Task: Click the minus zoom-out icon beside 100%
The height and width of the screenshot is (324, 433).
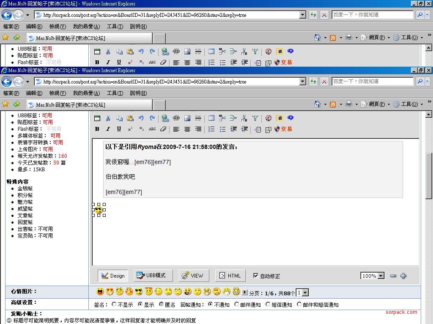Action: [393, 276]
